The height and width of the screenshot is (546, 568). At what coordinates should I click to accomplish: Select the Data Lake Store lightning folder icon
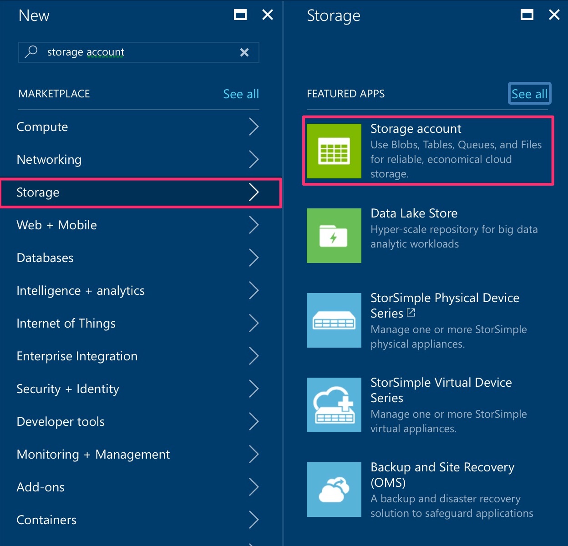point(334,236)
